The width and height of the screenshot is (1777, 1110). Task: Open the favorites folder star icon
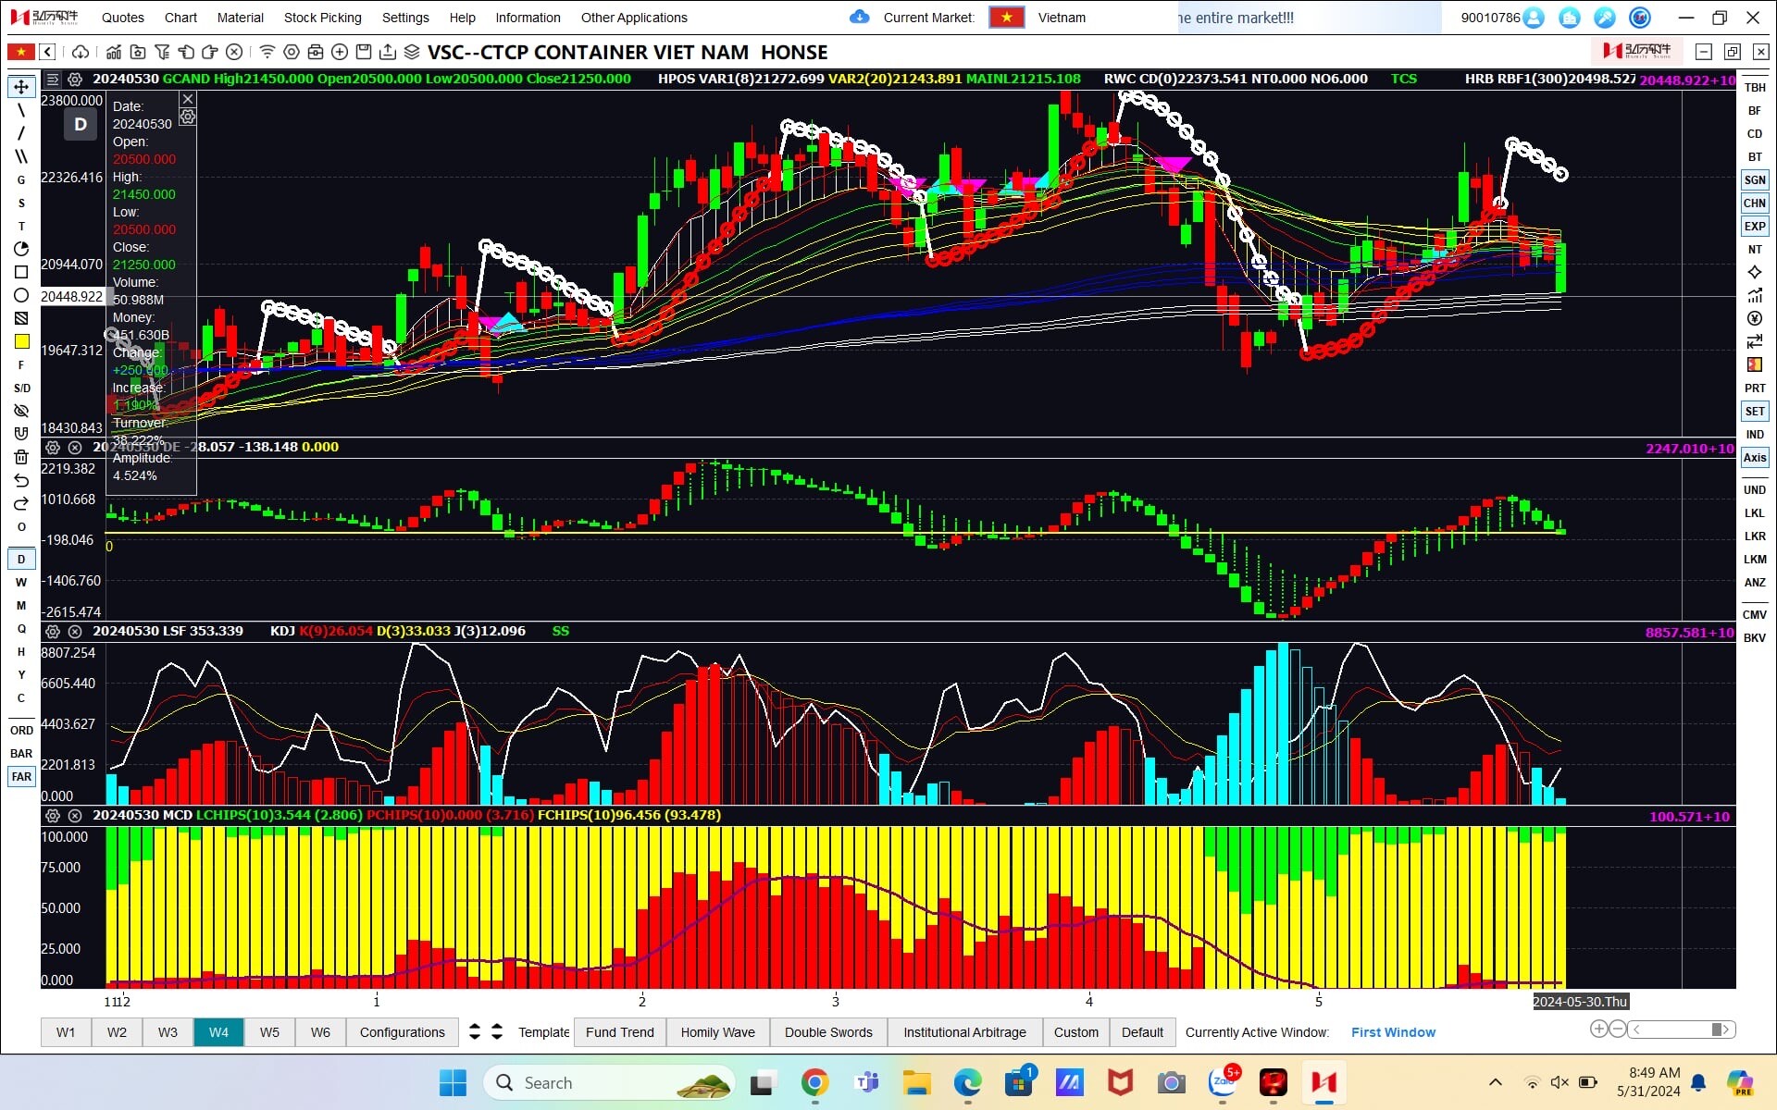[138, 52]
